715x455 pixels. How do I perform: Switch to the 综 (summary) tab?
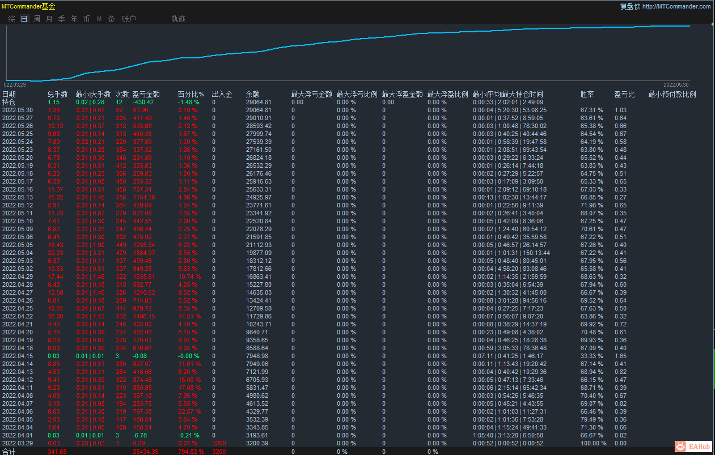coord(12,19)
